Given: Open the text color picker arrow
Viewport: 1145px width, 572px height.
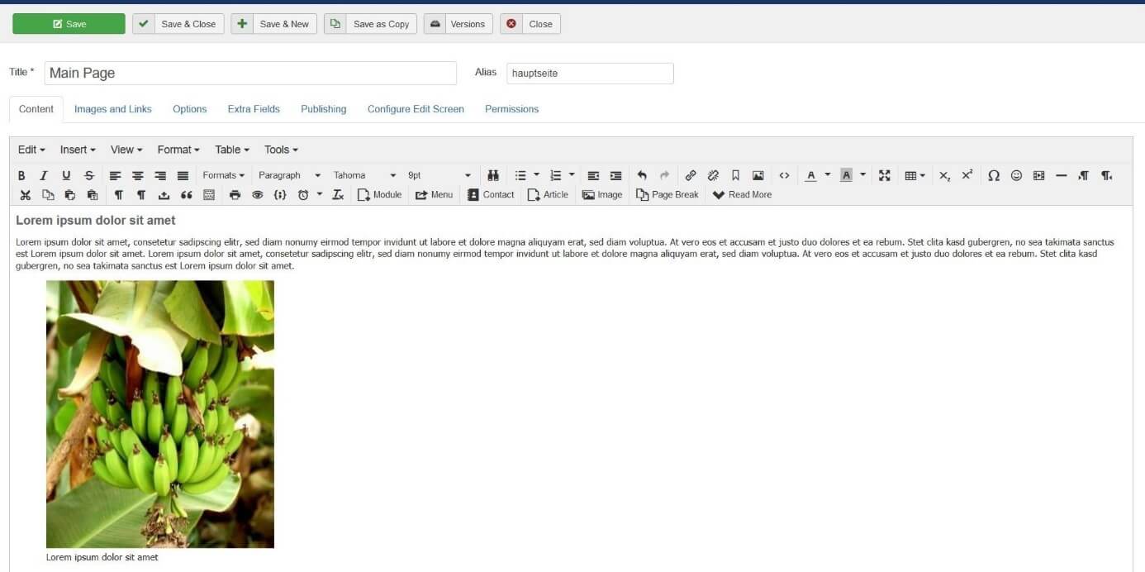Looking at the screenshot, I should click(828, 175).
